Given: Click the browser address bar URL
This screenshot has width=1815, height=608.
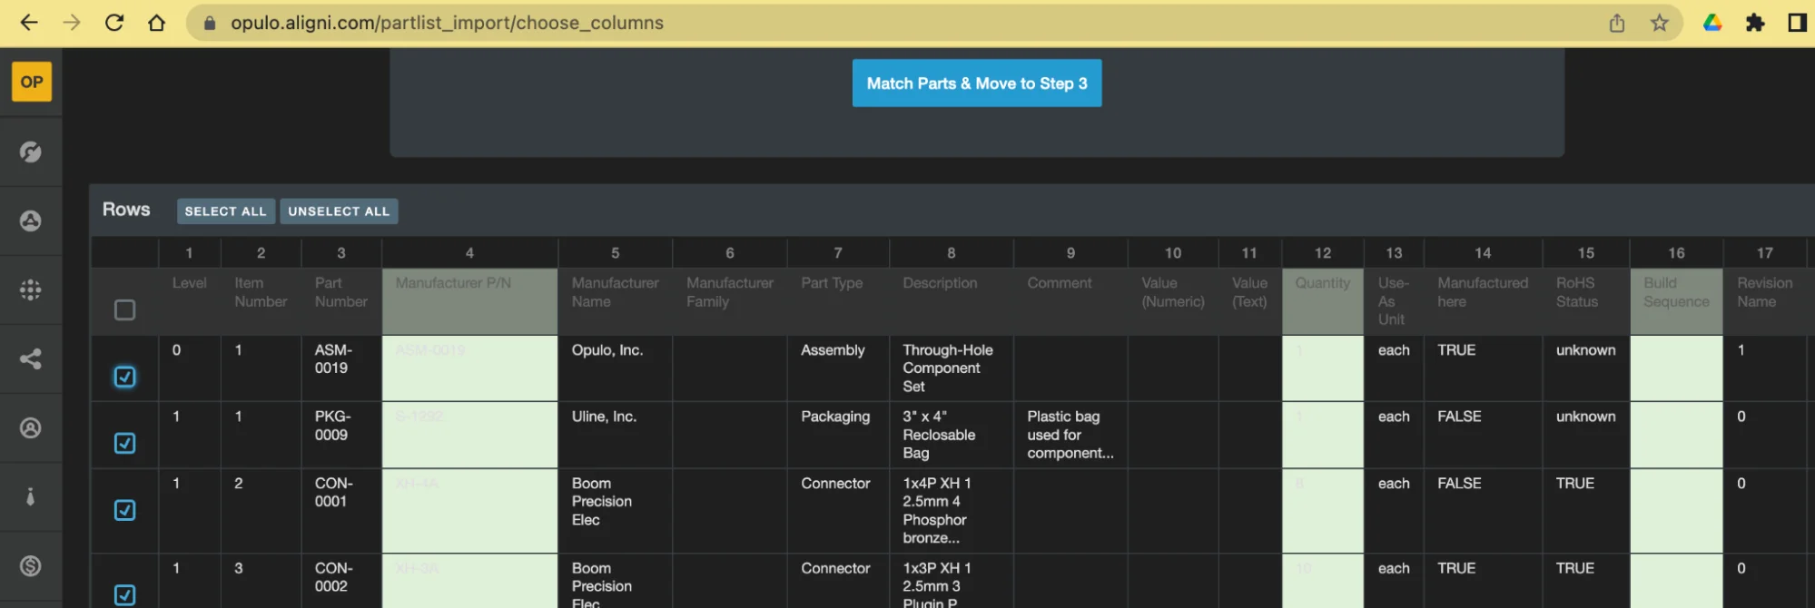Looking at the screenshot, I should pos(447,23).
